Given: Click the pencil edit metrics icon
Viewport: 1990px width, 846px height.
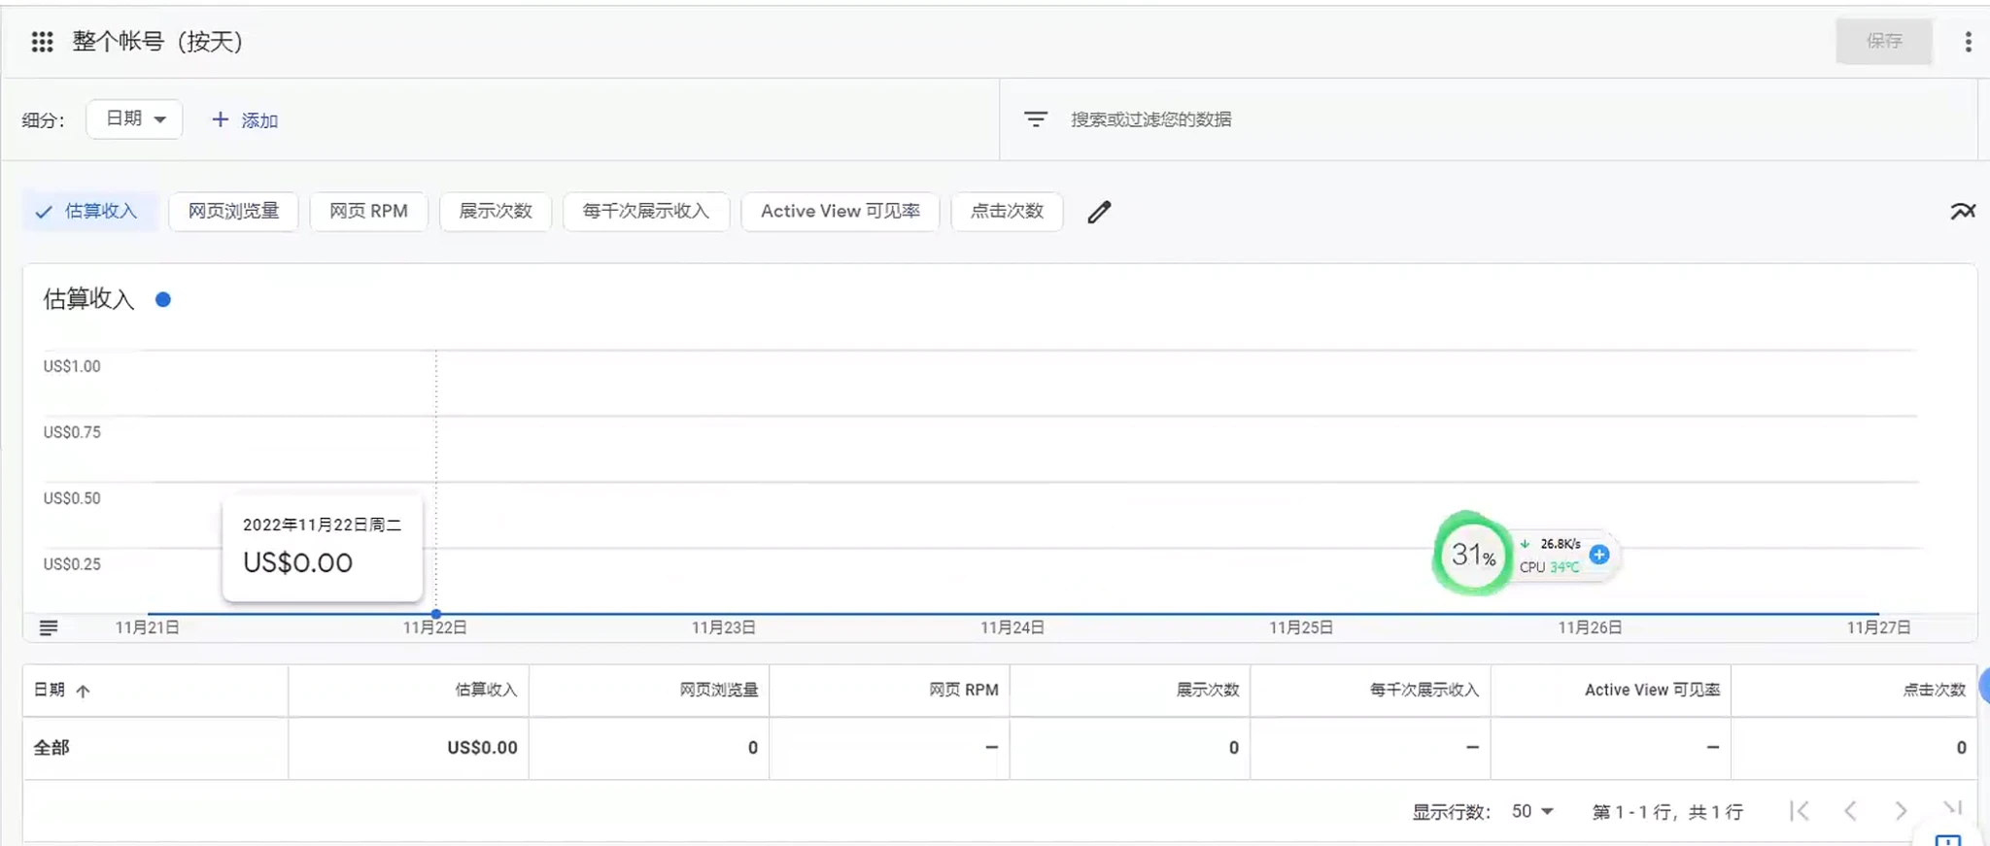Looking at the screenshot, I should (1099, 212).
